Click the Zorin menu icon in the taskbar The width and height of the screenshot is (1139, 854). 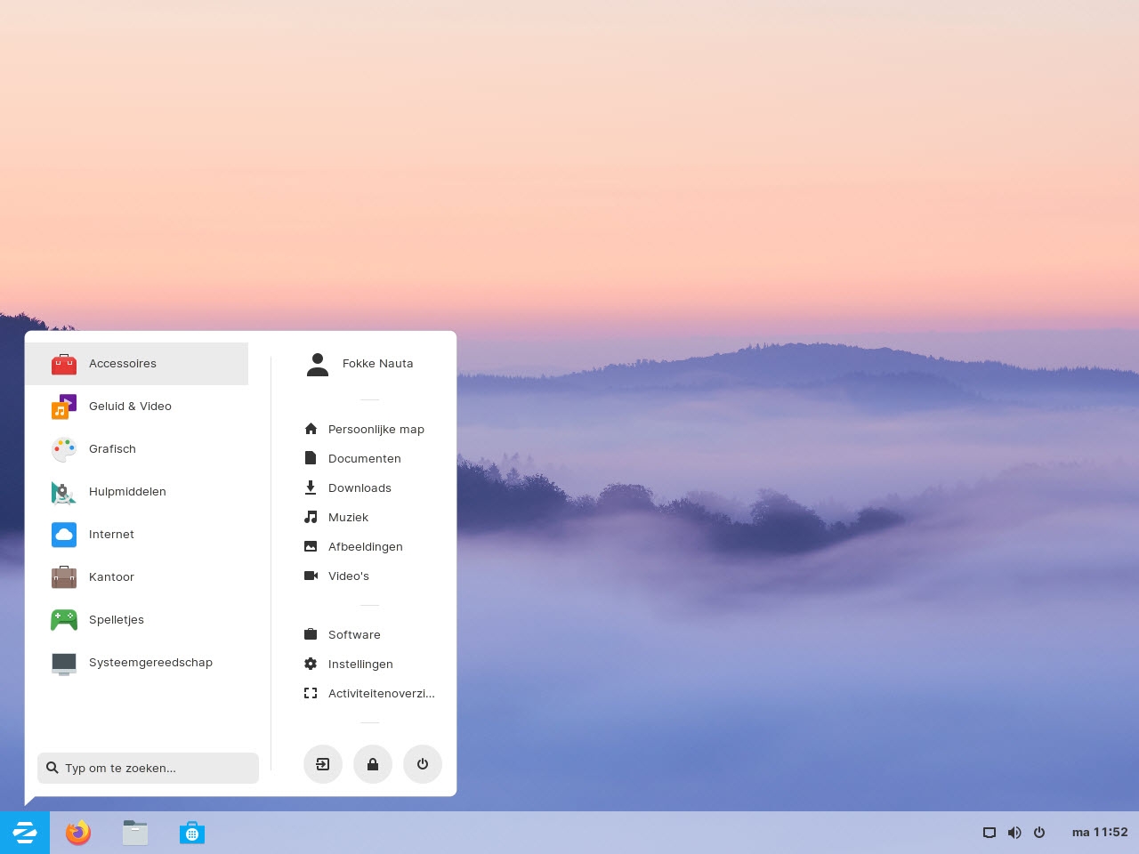(25, 833)
